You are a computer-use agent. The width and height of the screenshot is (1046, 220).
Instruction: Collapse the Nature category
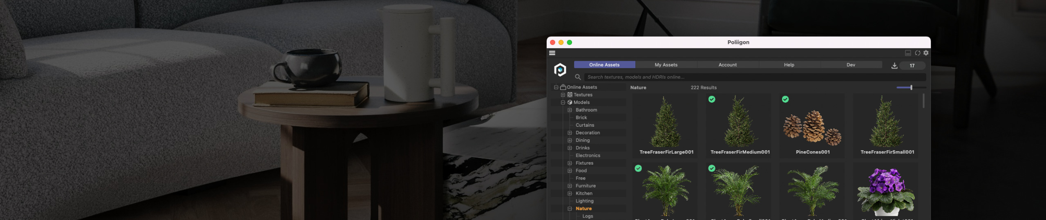pyautogui.click(x=570, y=209)
